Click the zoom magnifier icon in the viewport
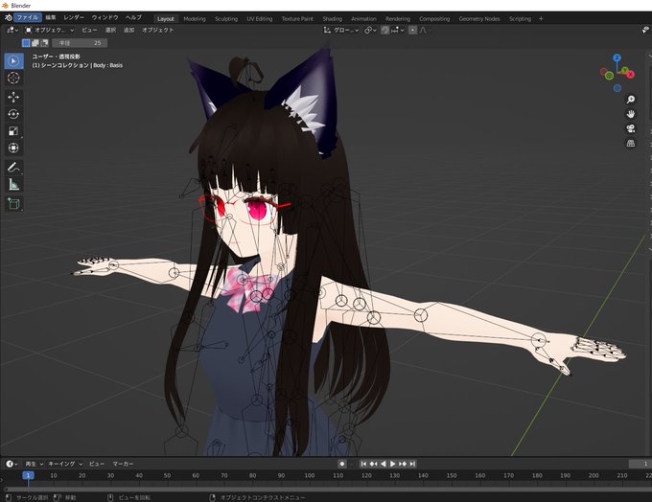Image resolution: width=652 pixels, height=502 pixels. pyautogui.click(x=631, y=100)
